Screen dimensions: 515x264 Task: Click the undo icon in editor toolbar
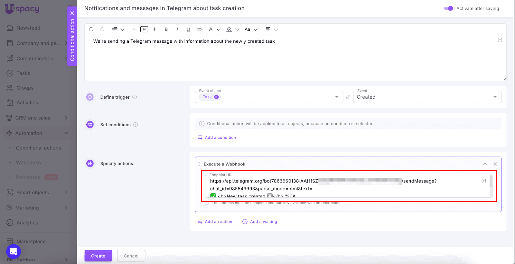coord(91,29)
